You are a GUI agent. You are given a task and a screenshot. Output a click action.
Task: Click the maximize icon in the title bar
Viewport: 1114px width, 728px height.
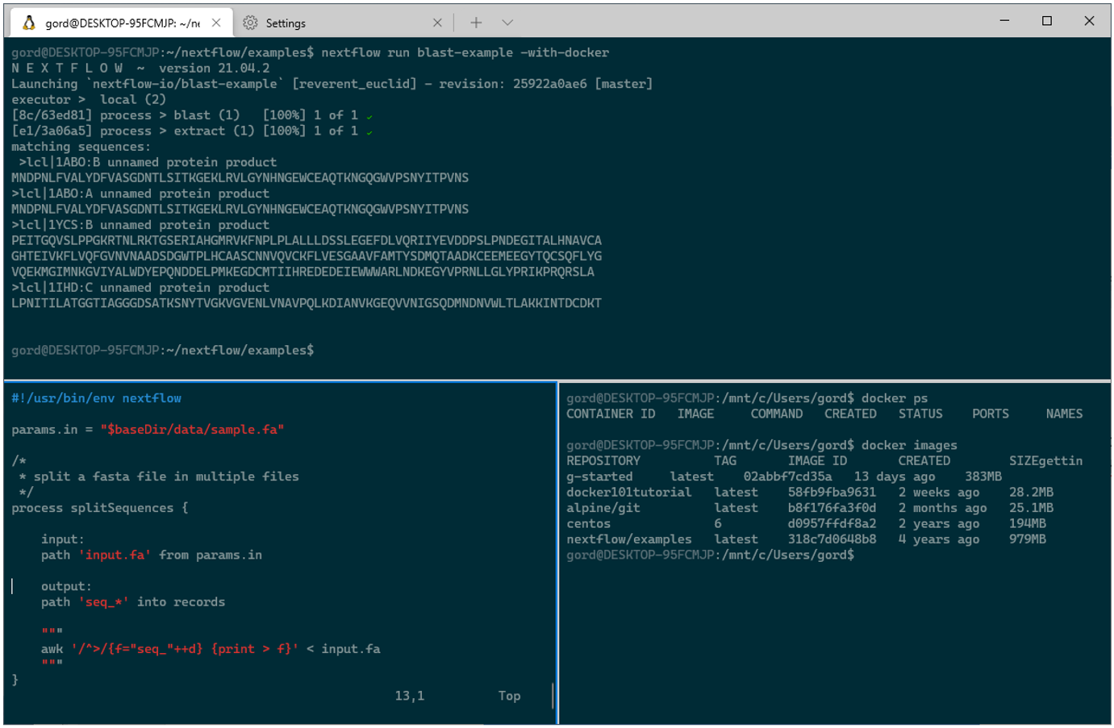[x=1047, y=20]
